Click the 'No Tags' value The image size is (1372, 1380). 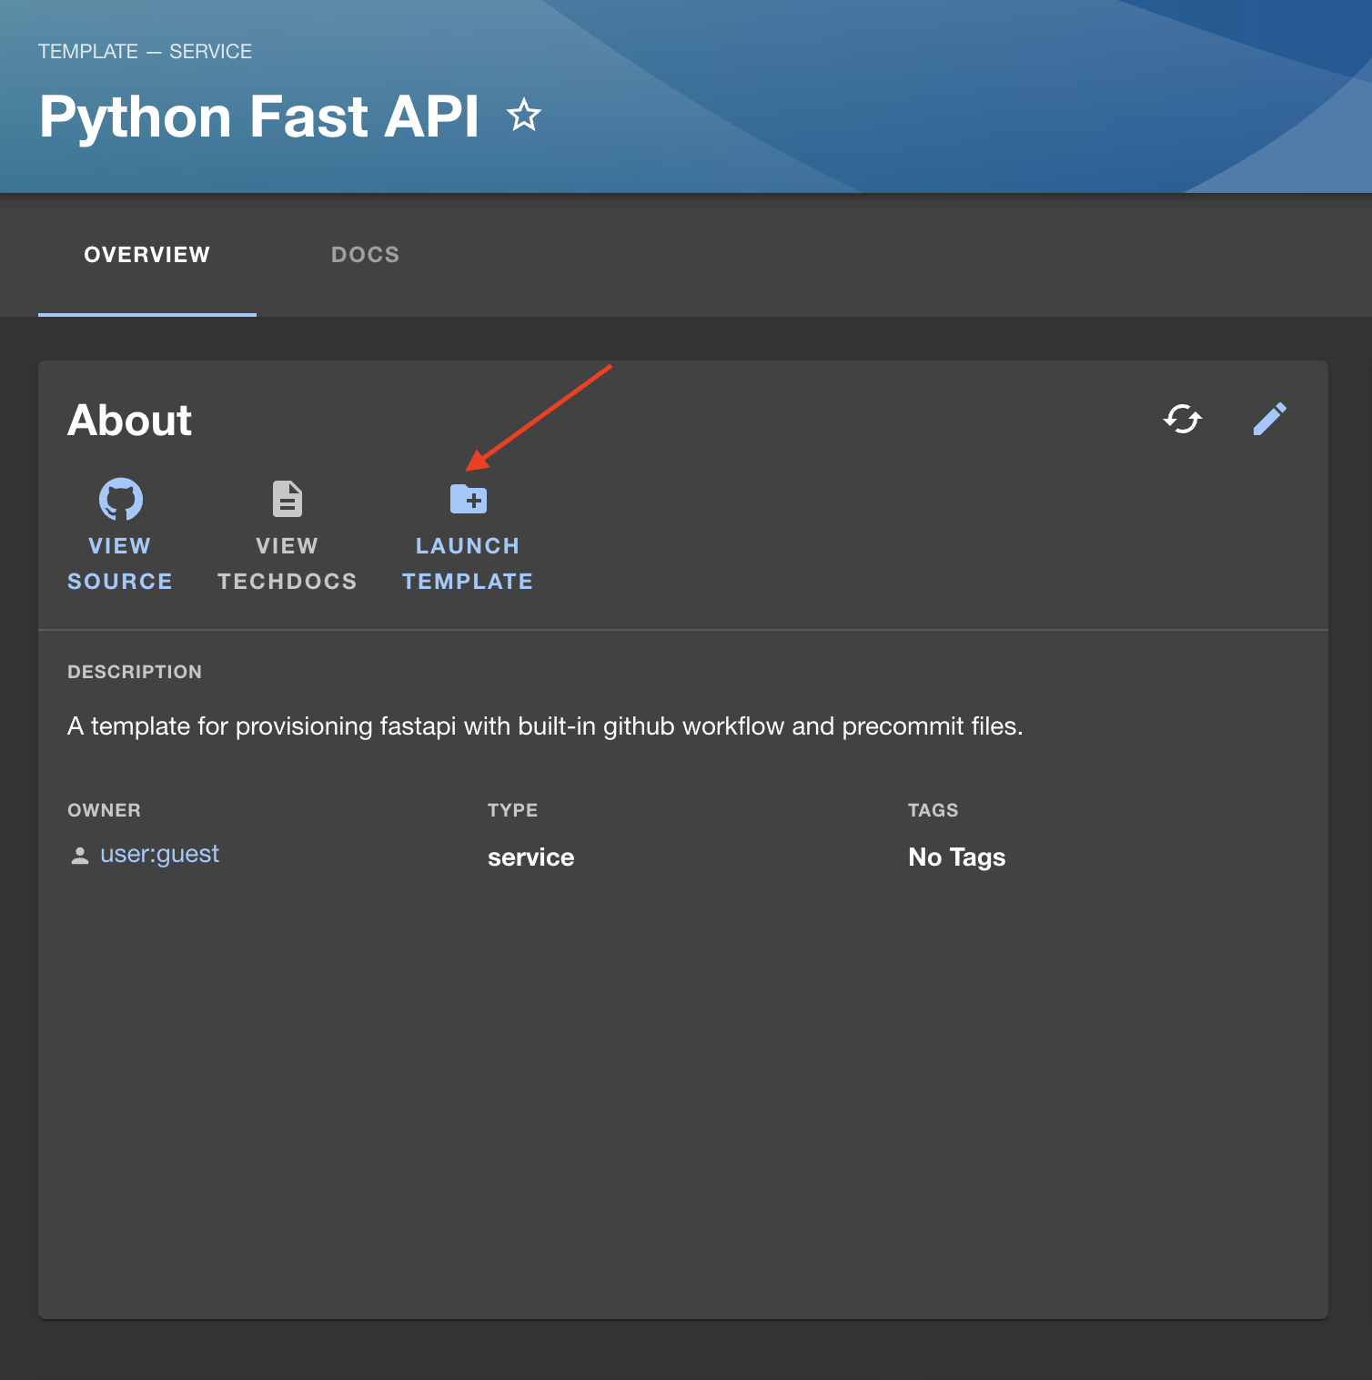[956, 857]
